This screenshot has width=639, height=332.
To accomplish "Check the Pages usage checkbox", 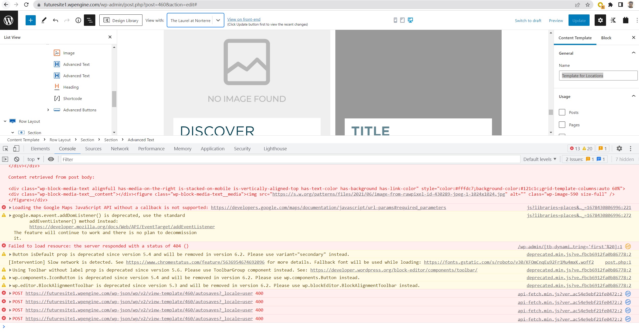I will 562,125.
